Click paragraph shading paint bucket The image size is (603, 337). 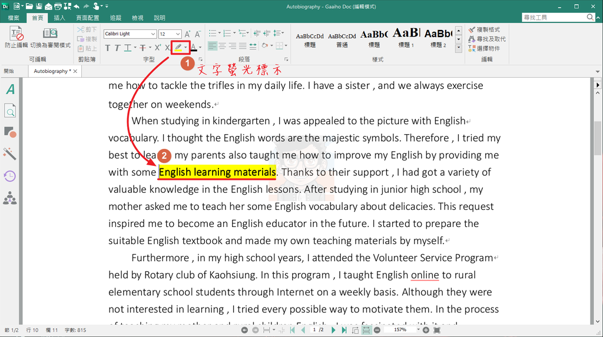coord(265,46)
